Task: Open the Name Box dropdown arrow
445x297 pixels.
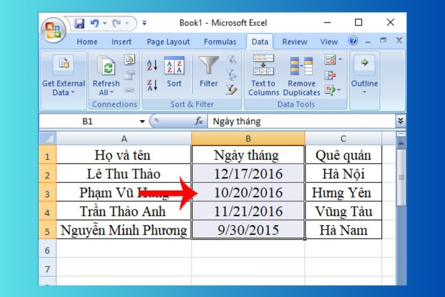Action: 142,121
